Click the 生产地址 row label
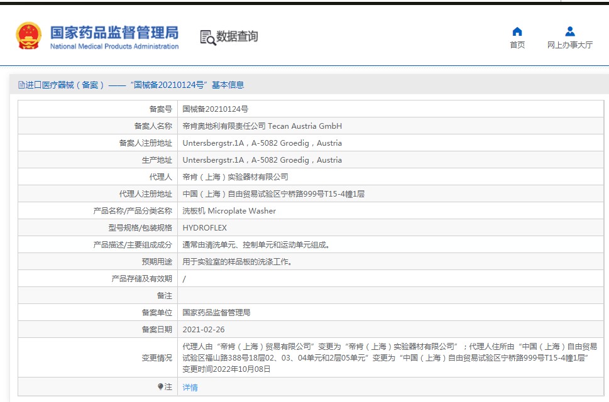The width and height of the screenshot is (609, 402). 156,160
